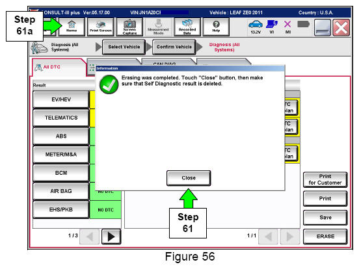
Task: Open the Screen Capture tool
Action: [129, 27]
